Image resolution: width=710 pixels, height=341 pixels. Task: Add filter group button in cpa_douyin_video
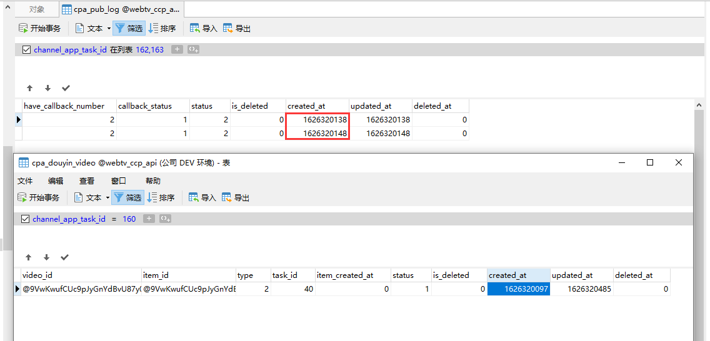point(166,219)
